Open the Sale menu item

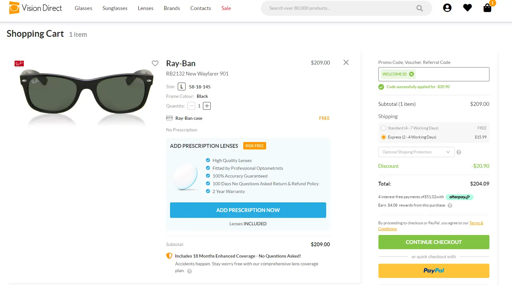tap(226, 8)
